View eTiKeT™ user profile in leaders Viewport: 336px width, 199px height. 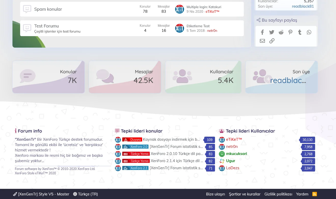pos(234,139)
